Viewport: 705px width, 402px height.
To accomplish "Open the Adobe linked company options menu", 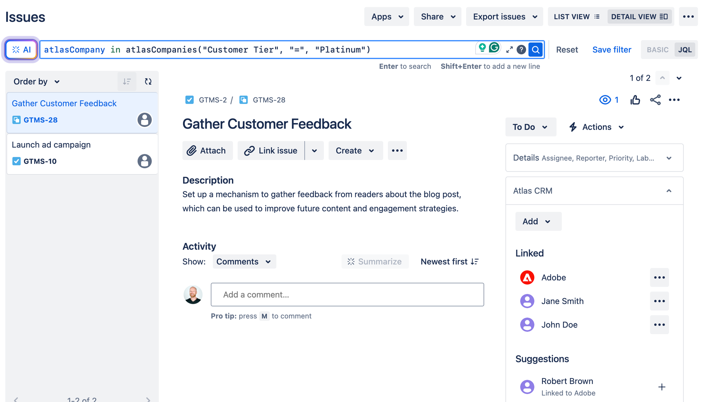I will click(659, 277).
